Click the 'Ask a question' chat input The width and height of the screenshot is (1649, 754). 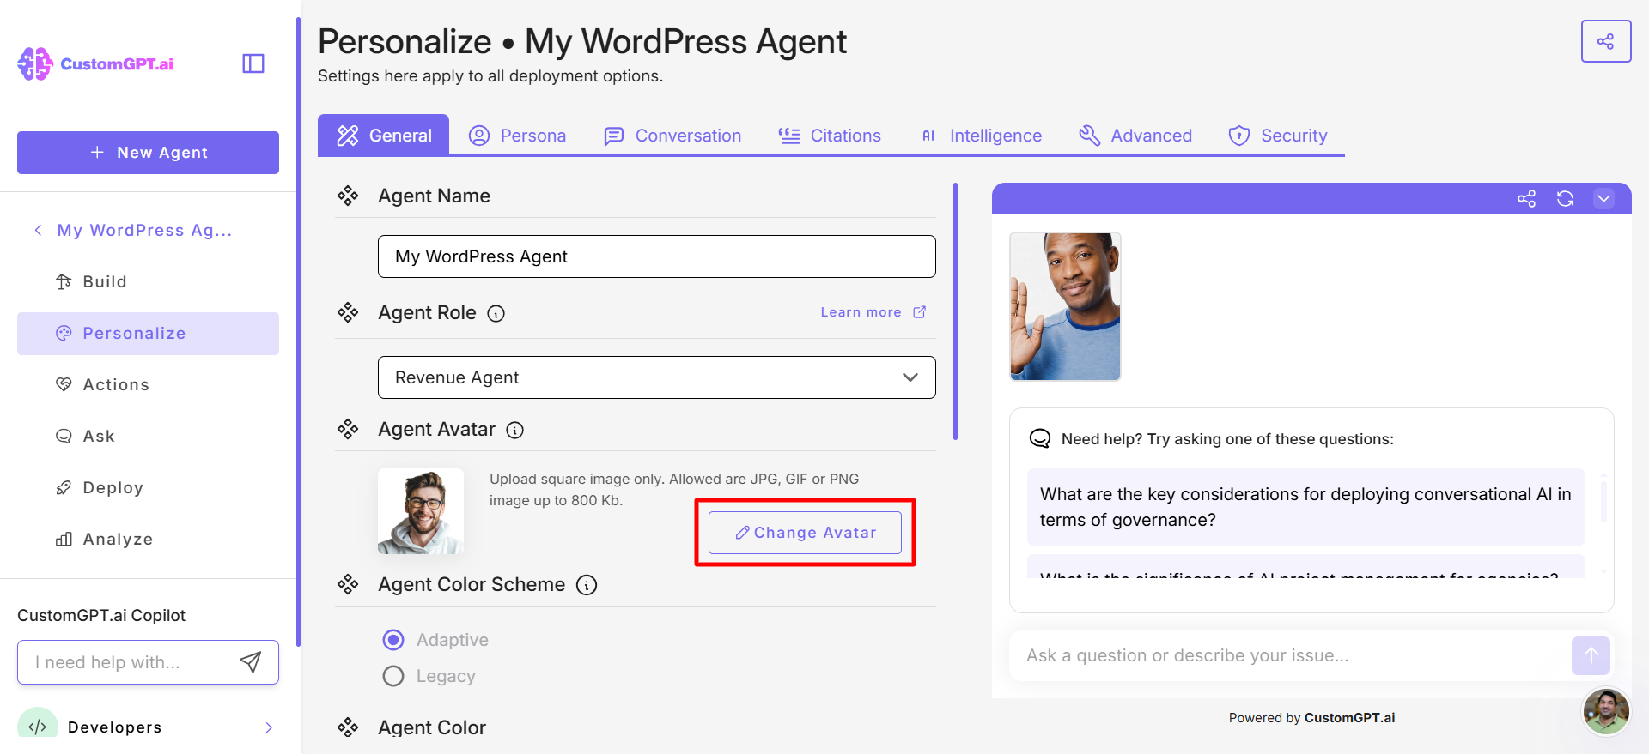pyautogui.click(x=1288, y=656)
